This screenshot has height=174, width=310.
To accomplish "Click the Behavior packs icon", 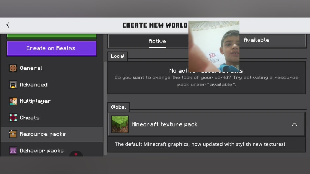I will (13, 151).
